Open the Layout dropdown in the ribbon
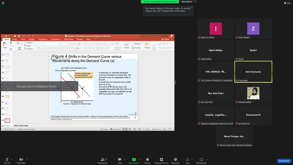The width and height of the screenshot is (293, 165). click(28, 43)
